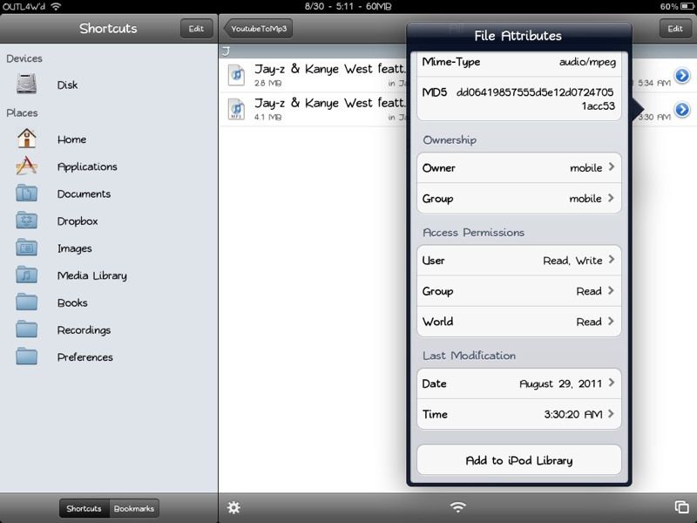The height and width of the screenshot is (523, 697).
Task: Open Documents folder icon
Action: click(x=27, y=194)
